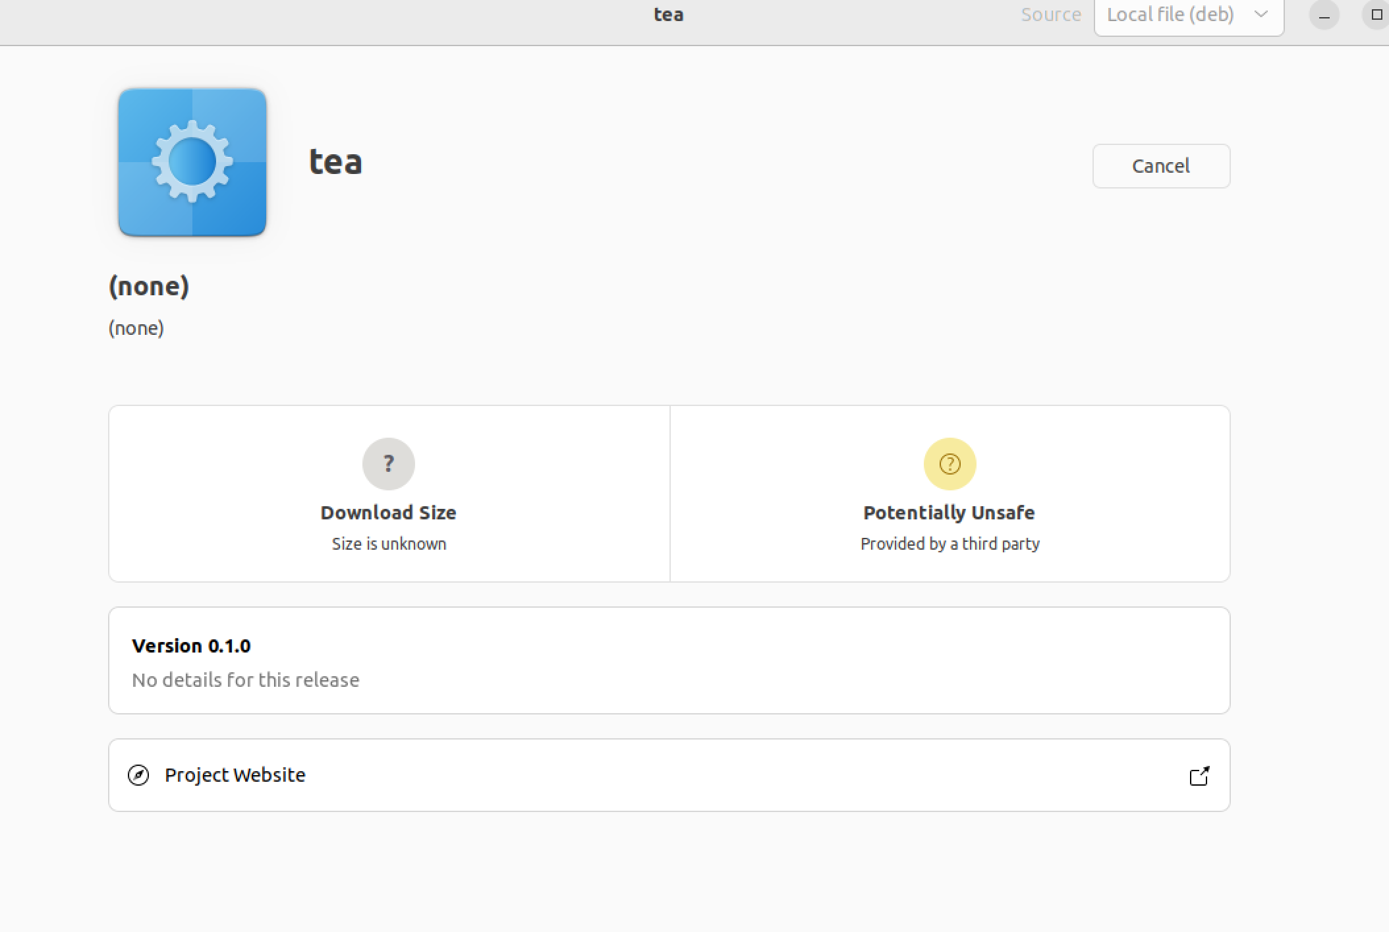Click the (none) summary text below the developer
The image size is (1389, 932).
pos(136,328)
